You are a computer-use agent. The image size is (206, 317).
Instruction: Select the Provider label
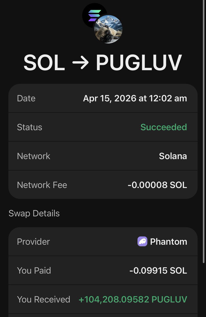point(33,241)
